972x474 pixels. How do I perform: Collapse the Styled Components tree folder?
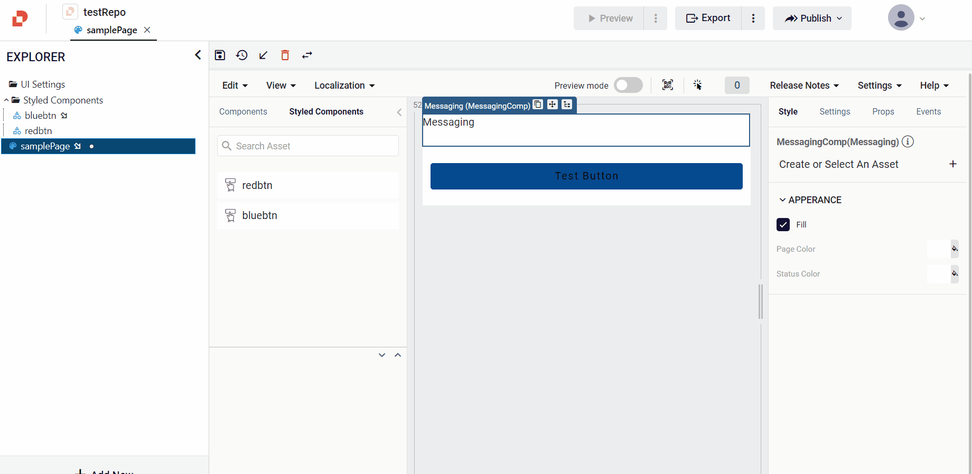pyautogui.click(x=6, y=100)
